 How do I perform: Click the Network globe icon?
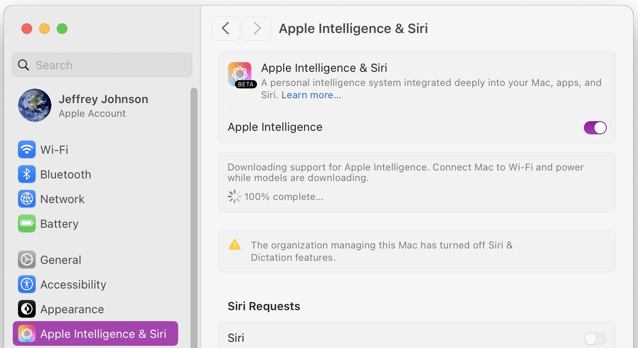point(27,199)
